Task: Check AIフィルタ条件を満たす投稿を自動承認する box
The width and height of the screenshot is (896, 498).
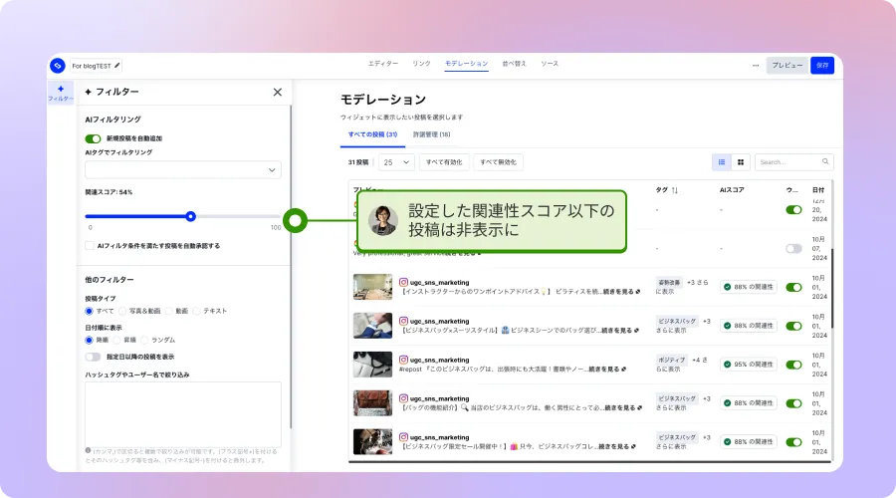Action: pyautogui.click(x=90, y=246)
